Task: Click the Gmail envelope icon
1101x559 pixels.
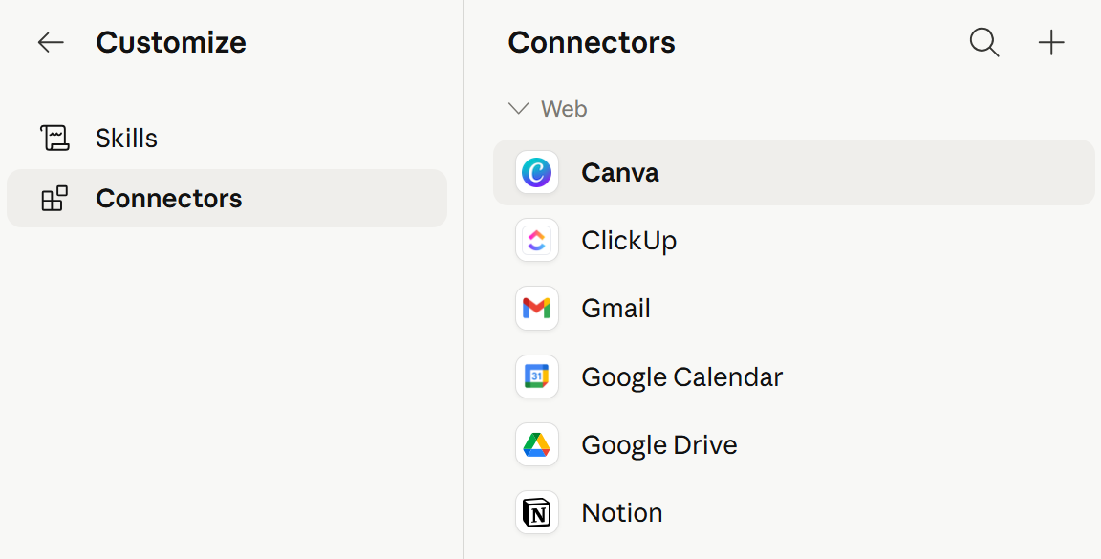Action: tap(537, 309)
